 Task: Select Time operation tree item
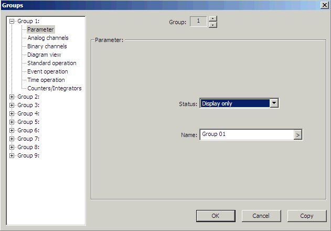pos(46,80)
